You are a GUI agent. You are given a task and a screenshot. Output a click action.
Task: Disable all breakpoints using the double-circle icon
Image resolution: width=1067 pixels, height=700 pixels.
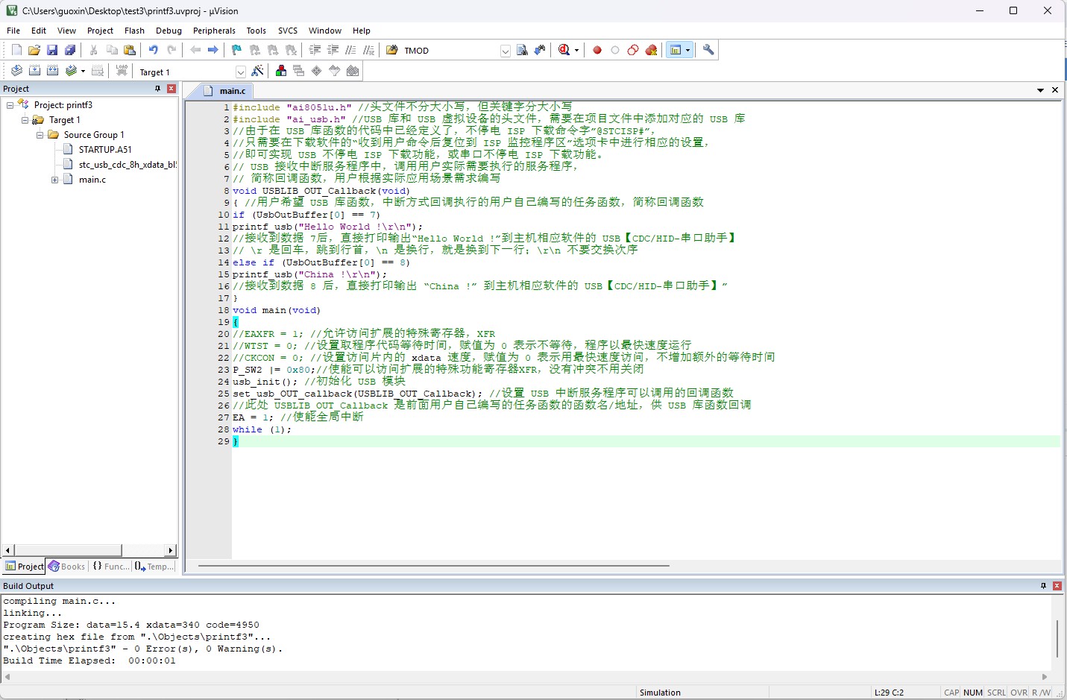pyautogui.click(x=633, y=50)
